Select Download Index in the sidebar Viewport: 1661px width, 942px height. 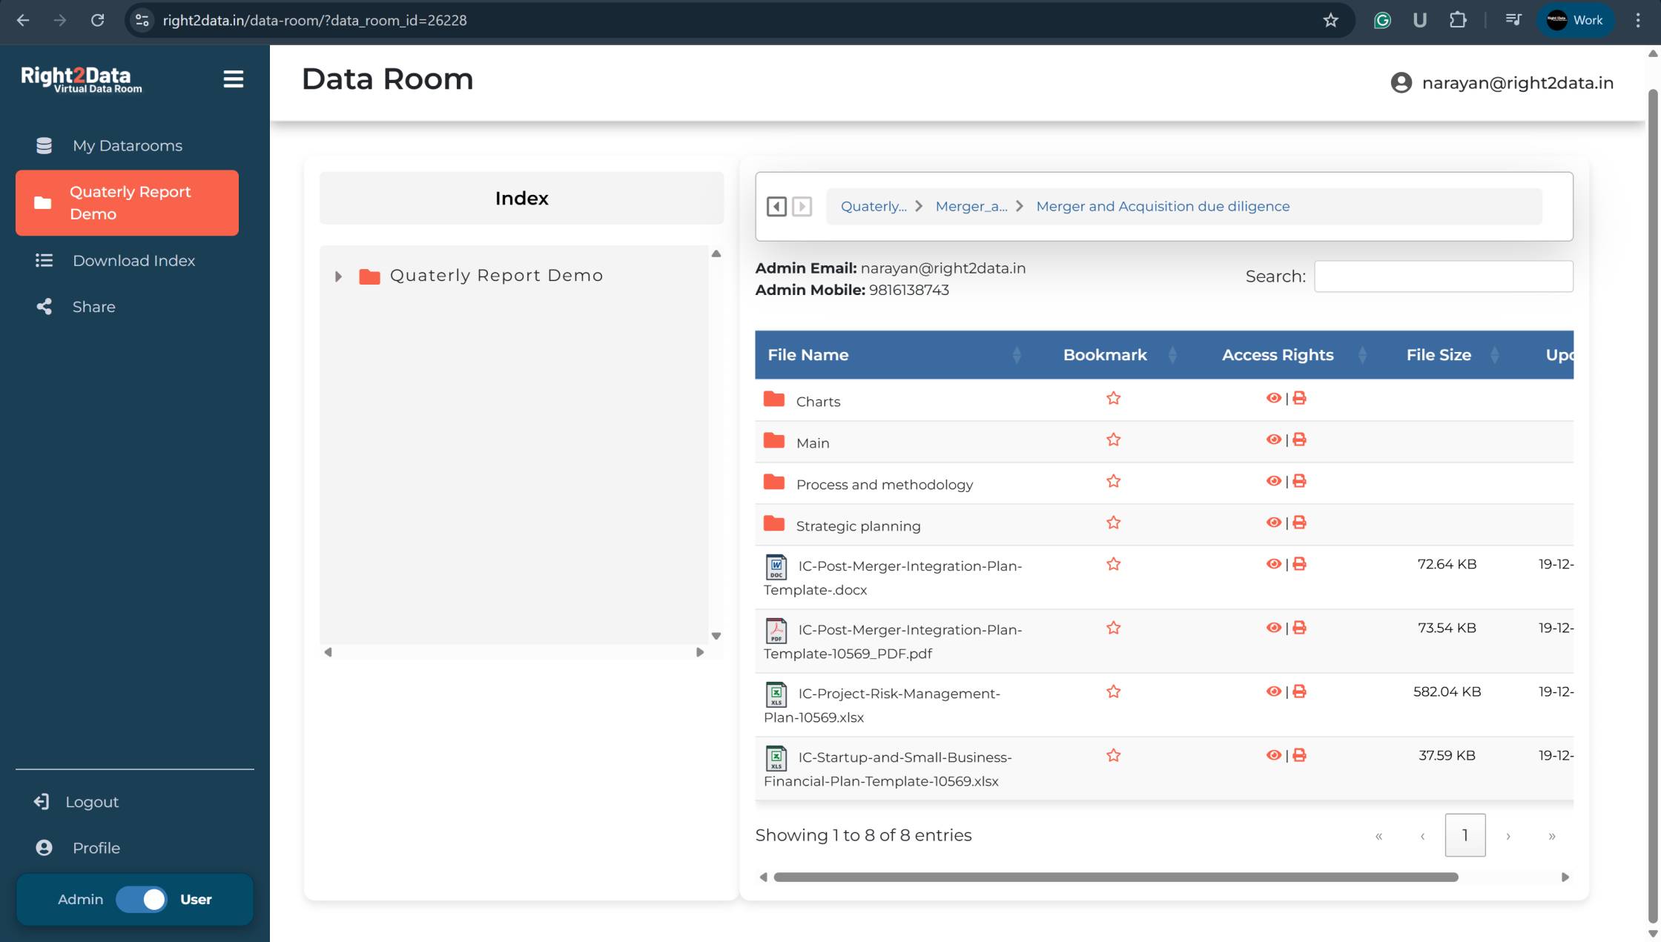[x=133, y=261]
